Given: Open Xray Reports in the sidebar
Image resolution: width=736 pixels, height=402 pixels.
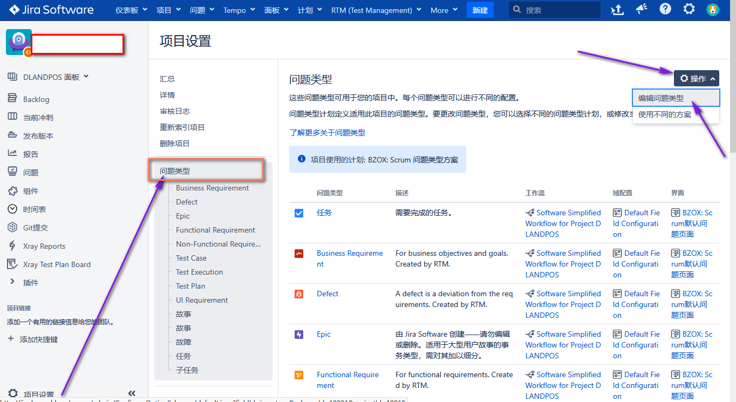Looking at the screenshot, I should 44,246.
